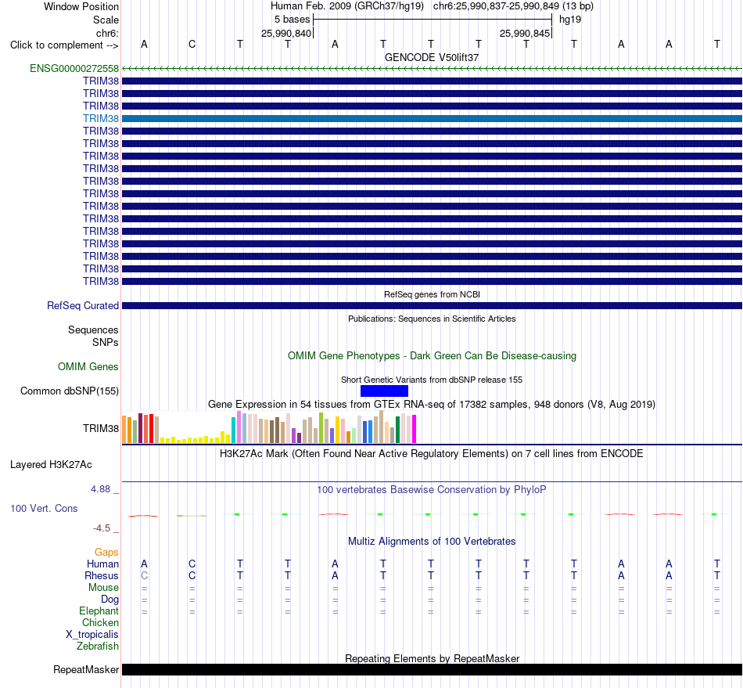Open the H3K27Ac Mark track title

point(431,454)
